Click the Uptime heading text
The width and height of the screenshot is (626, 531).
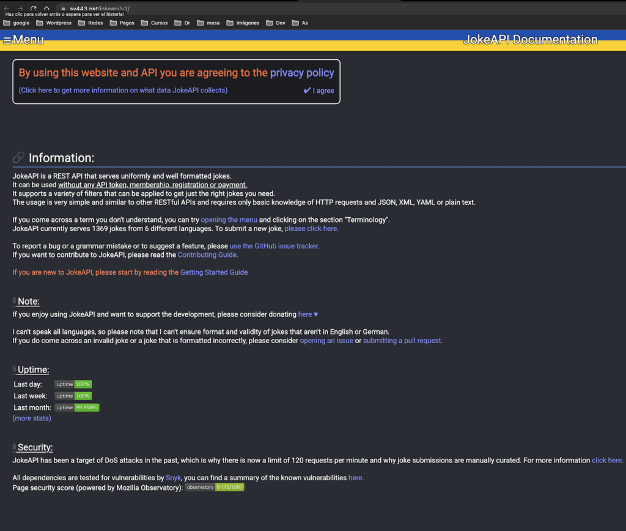tap(34, 369)
